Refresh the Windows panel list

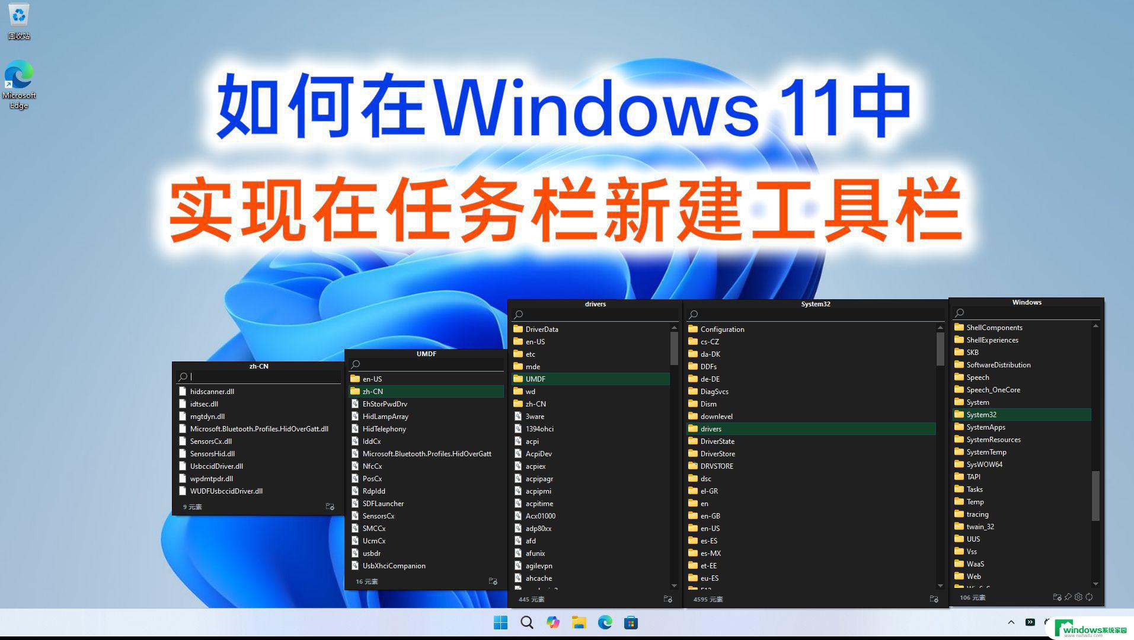(x=1089, y=597)
